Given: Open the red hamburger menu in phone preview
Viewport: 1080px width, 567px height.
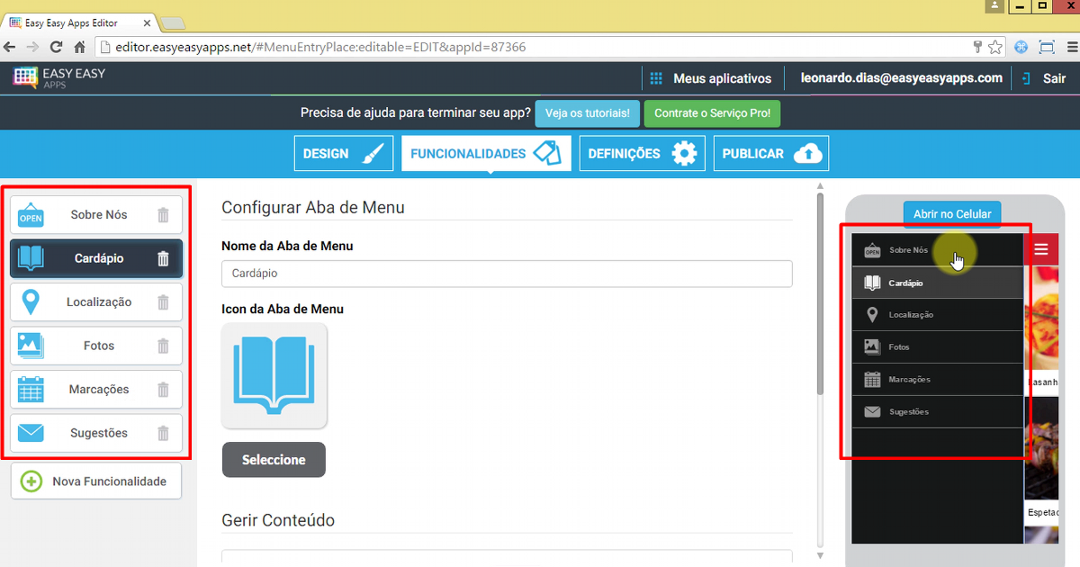Looking at the screenshot, I should coord(1041,249).
